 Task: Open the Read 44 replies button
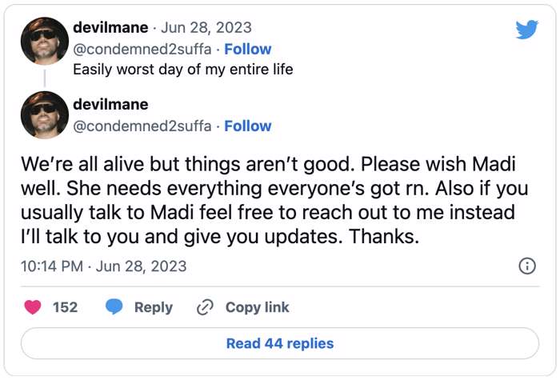tap(280, 343)
